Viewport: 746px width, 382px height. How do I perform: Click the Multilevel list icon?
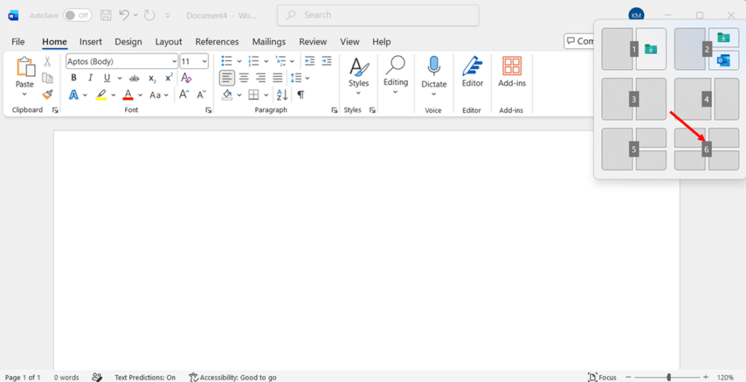coord(280,61)
